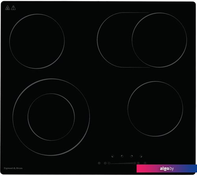The height and width of the screenshot is (175, 197).
Task: Select the second zone selector icon from left
Action: pos(122,156)
